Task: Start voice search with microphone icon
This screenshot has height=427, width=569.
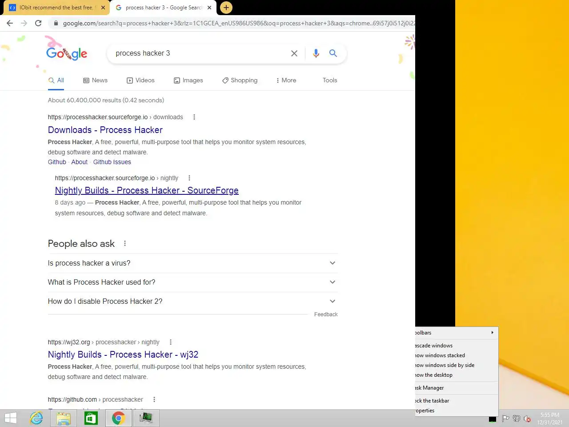Action: (316, 53)
